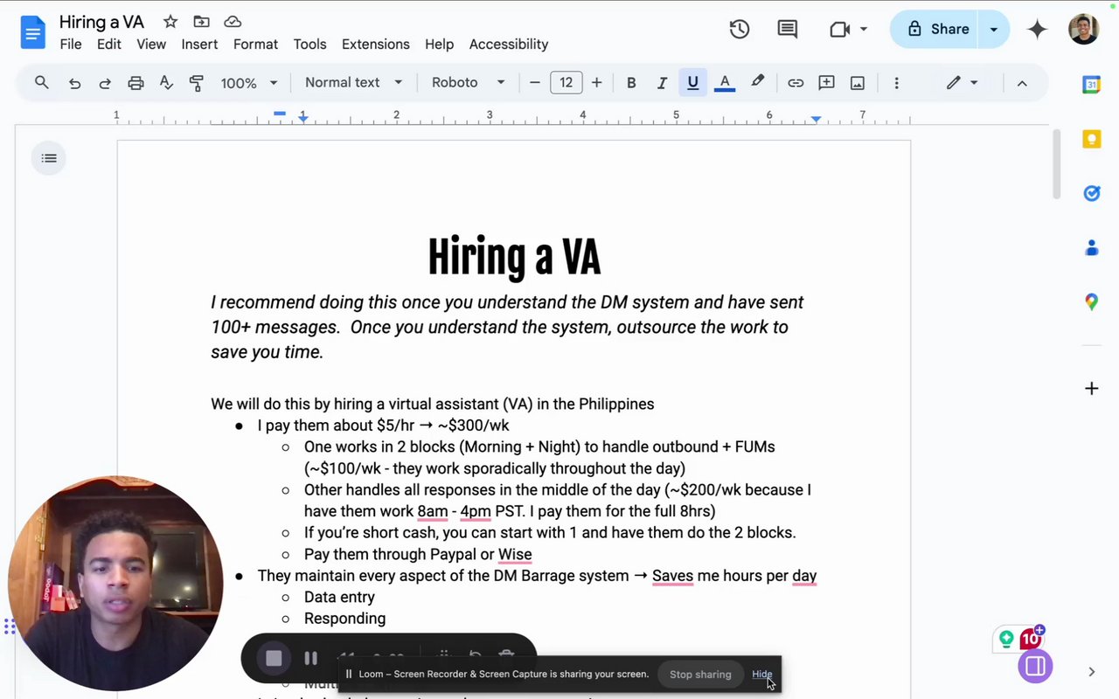Run spelling and grammar check
This screenshot has height=699, width=1119.
coord(166,83)
